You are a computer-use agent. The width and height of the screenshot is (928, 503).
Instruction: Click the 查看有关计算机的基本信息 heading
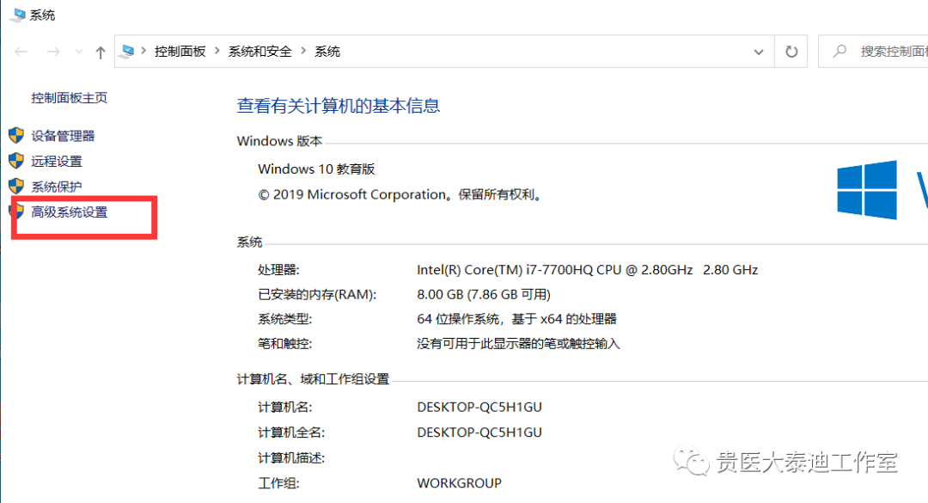338,106
